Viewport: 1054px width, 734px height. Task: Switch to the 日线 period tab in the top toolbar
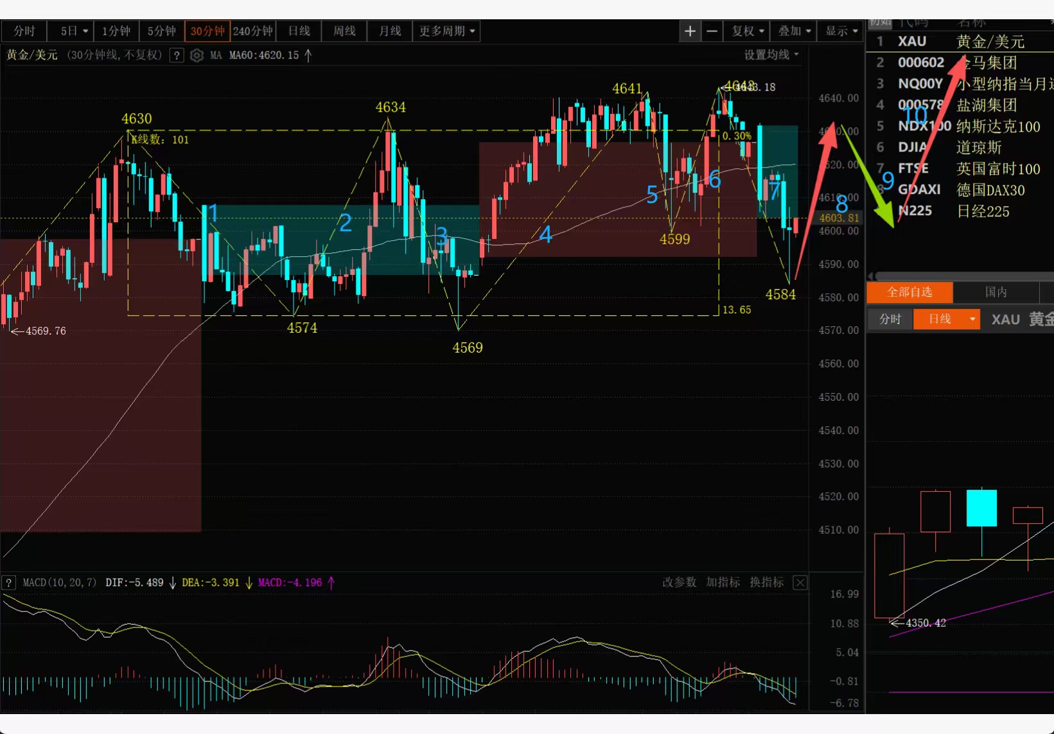[x=299, y=31]
